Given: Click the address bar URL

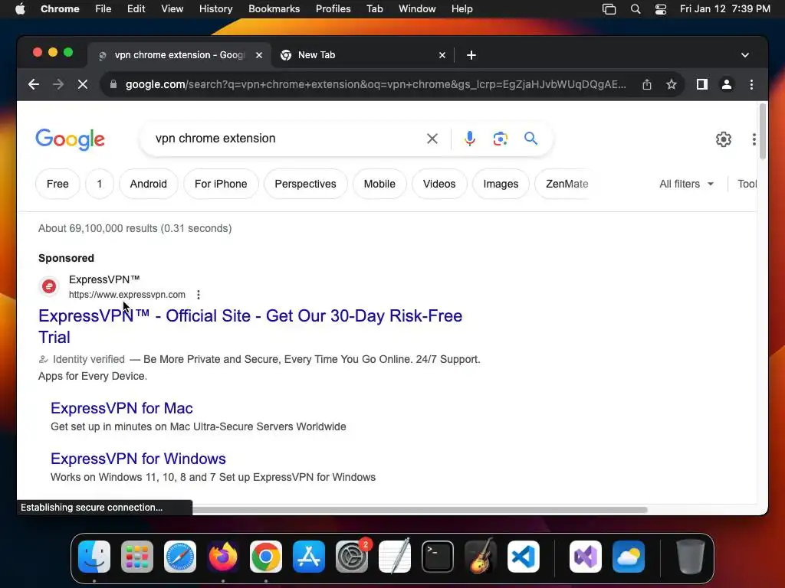Looking at the screenshot, I should pos(376,84).
